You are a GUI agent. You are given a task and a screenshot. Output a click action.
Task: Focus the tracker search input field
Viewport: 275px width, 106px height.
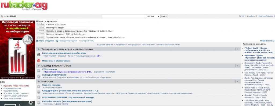124,16
